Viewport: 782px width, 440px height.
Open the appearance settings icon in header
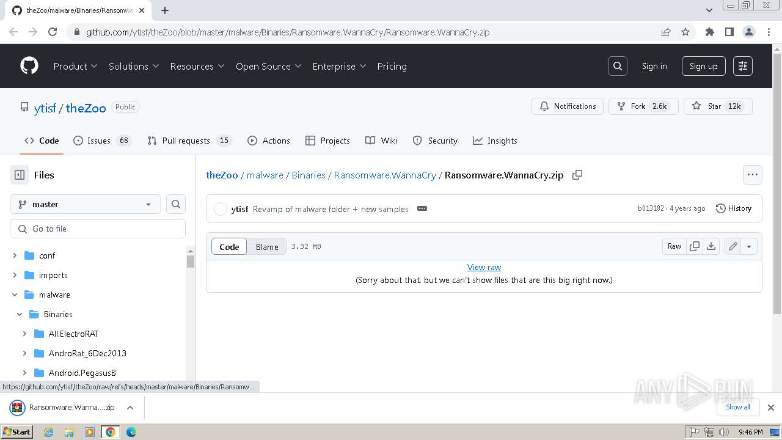point(743,66)
